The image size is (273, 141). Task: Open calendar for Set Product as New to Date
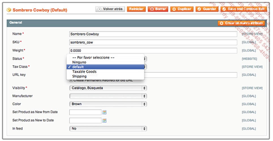tap(104, 120)
